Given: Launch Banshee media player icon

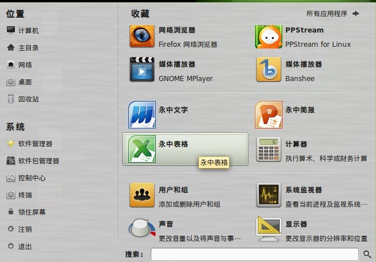Looking at the screenshot, I should (269, 69).
